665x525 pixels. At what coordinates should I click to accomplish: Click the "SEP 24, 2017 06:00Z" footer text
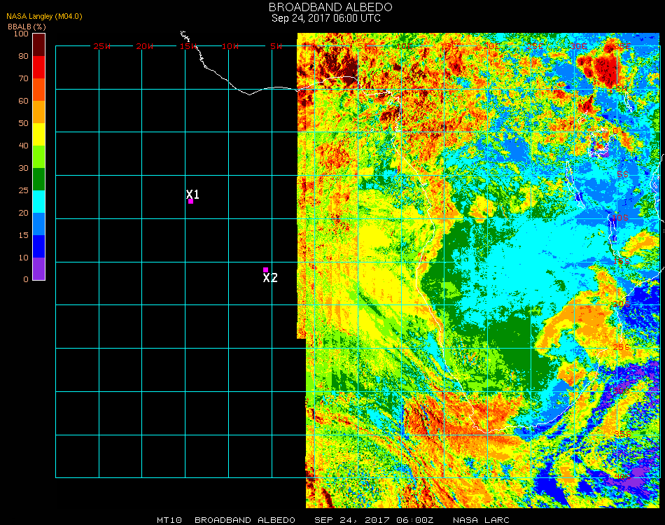click(374, 520)
